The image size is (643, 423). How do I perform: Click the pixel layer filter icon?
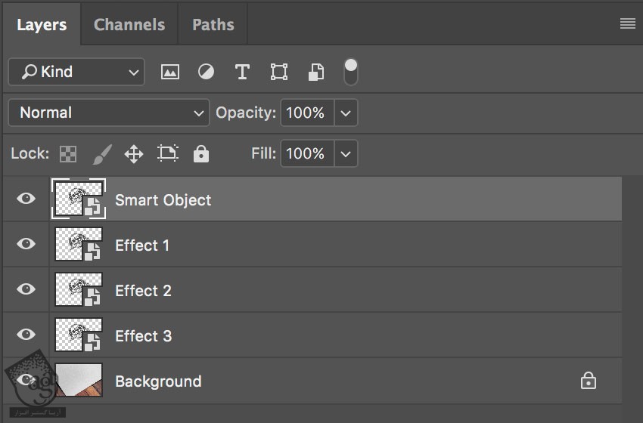170,72
